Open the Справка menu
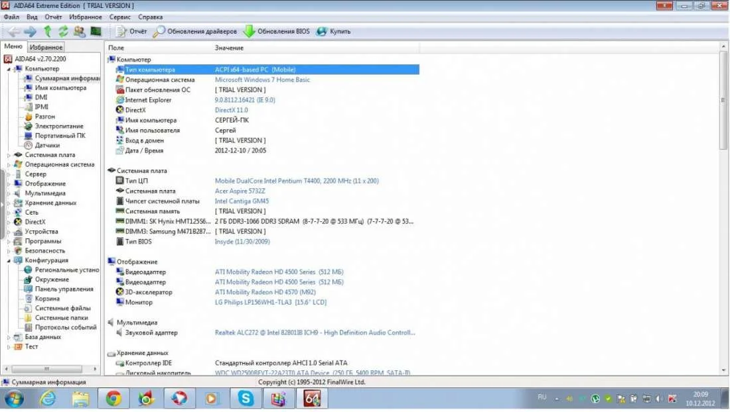 pos(150,17)
